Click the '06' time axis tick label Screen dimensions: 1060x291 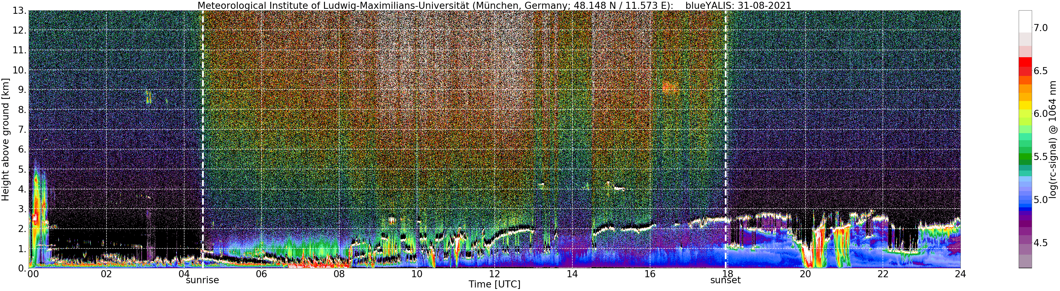pyautogui.click(x=261, y=274)
